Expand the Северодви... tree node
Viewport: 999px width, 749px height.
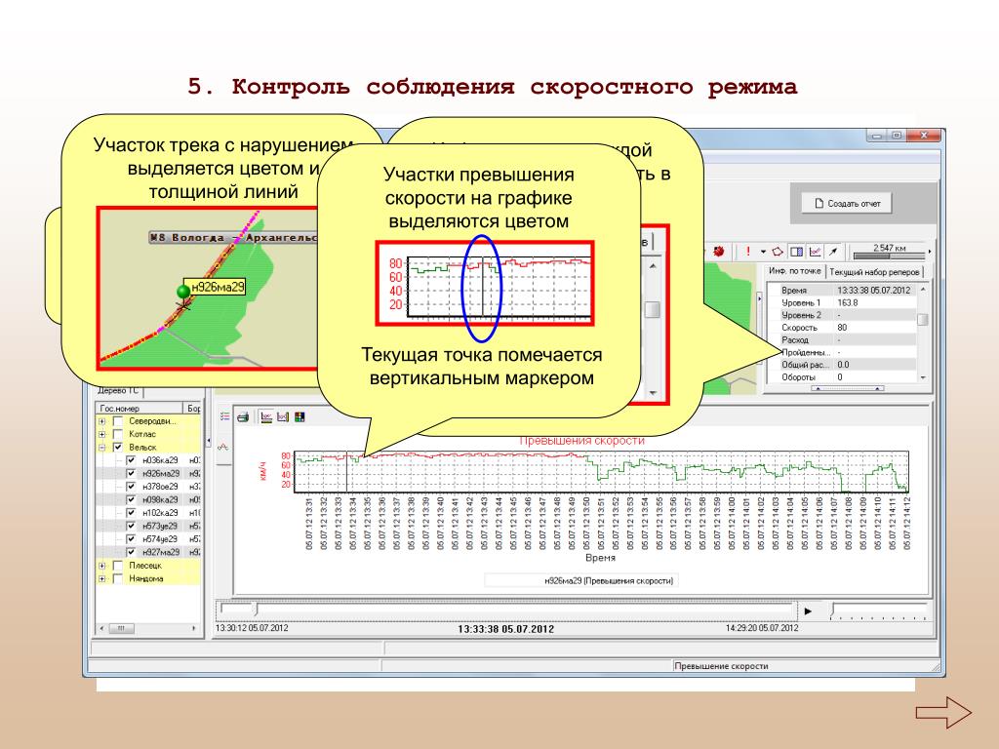point(101,421)
